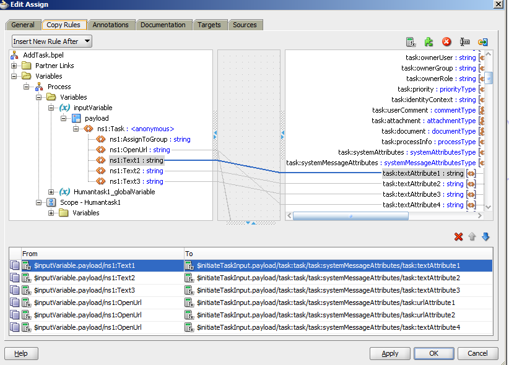Viewport: 509px width, 365px height.
Task: Select task:systemMessageAttributes in target tree
Action: [x=381, y=163]
